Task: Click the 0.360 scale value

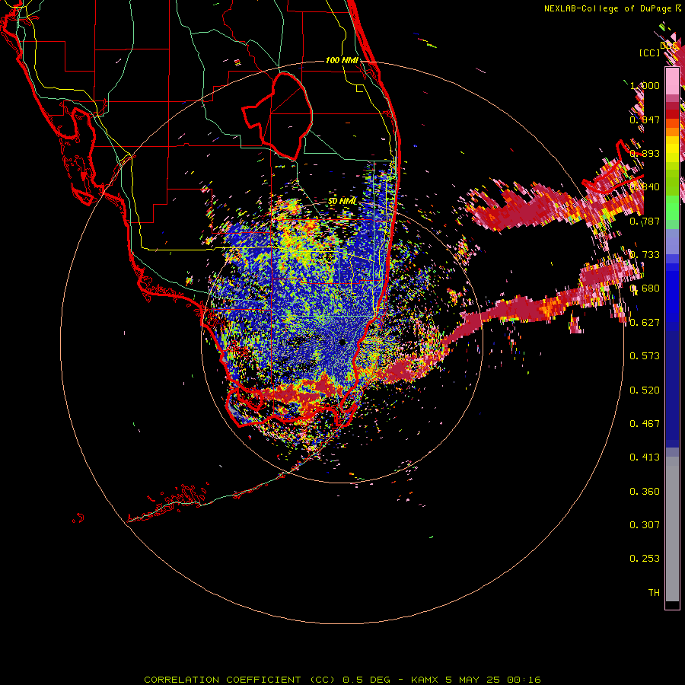Action: pos(645,492)
